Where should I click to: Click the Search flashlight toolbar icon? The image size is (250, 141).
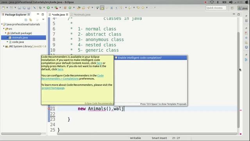point(89,8)
